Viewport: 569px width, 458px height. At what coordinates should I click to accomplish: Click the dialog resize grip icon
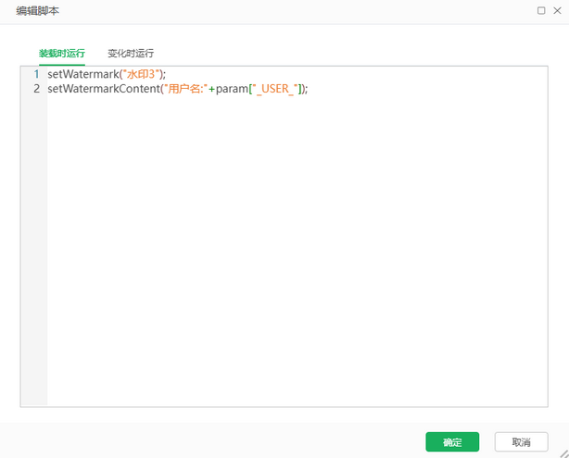tap(564, 453)
